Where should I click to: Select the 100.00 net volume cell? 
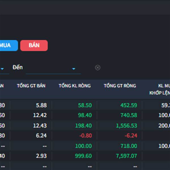(84, 146)
